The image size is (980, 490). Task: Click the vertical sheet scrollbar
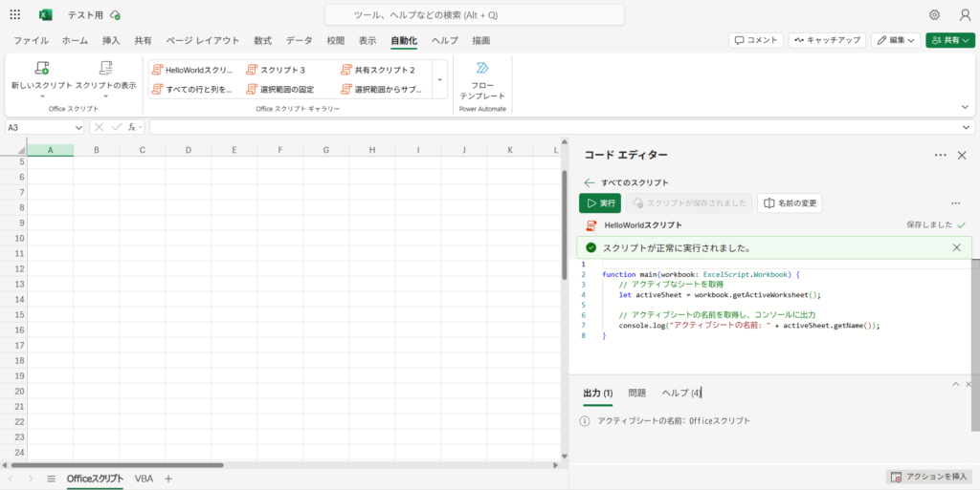(x=565, y=224)
